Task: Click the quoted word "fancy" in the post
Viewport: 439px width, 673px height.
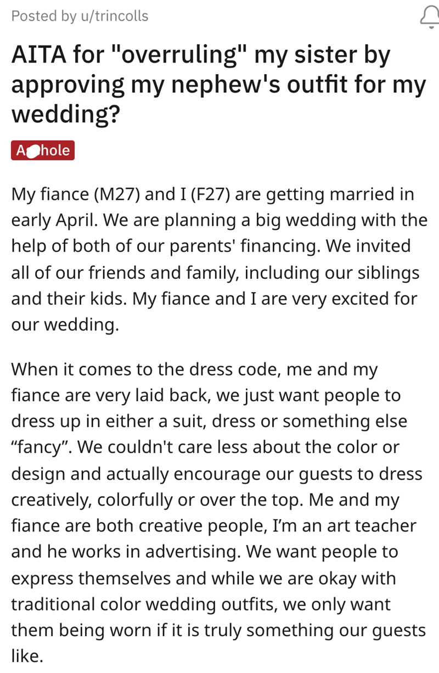Action: pyautogui.click(x=43, y=447)
